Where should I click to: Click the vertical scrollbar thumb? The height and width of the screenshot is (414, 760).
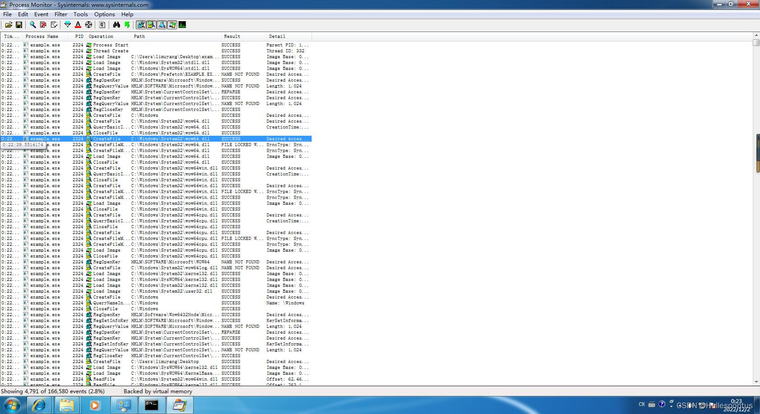(756, 43)
